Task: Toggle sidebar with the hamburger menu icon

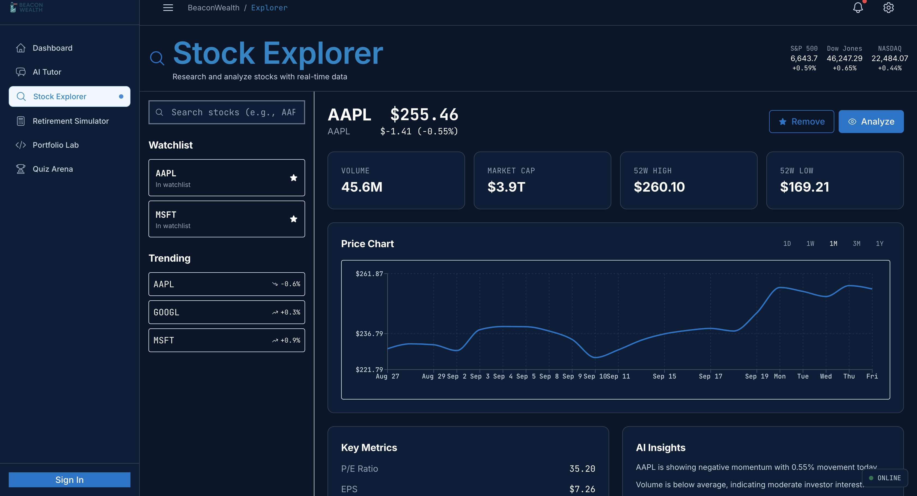Action: tap(168, 8)
